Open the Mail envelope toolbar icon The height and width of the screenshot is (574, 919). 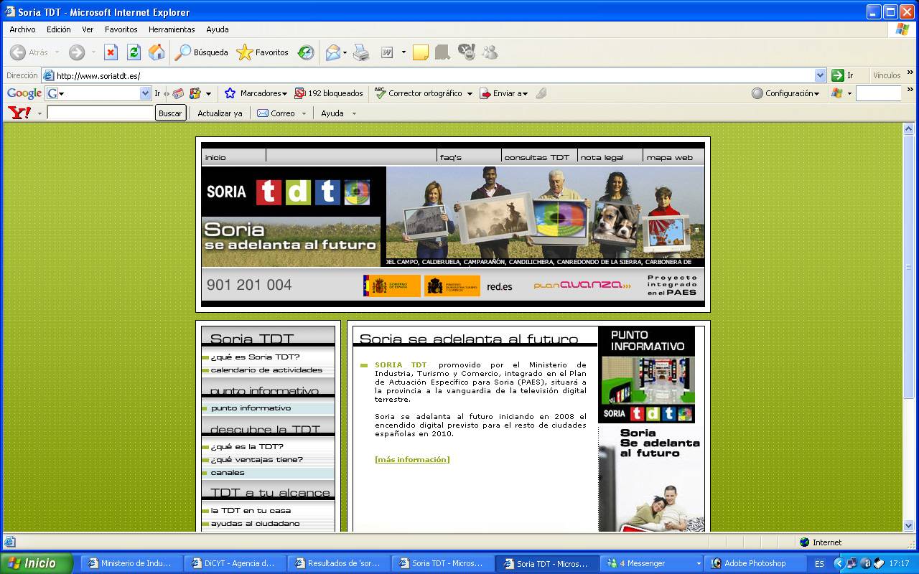[x=333, y=52]
